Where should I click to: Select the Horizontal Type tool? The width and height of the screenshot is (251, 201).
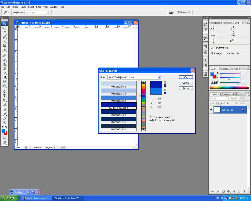pyautogui.click(x=4, y=96)
